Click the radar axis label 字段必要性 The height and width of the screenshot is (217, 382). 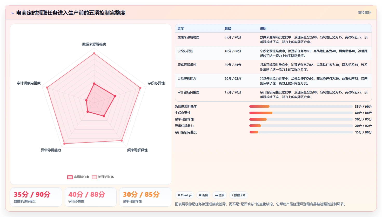[x=156, y=83]
